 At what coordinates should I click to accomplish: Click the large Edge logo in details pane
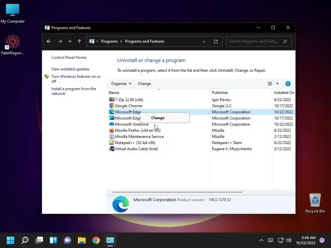121,204
